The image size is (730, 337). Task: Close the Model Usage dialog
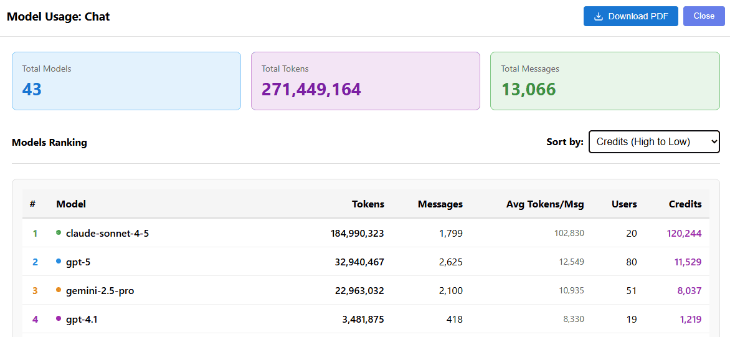coord(704,16)
